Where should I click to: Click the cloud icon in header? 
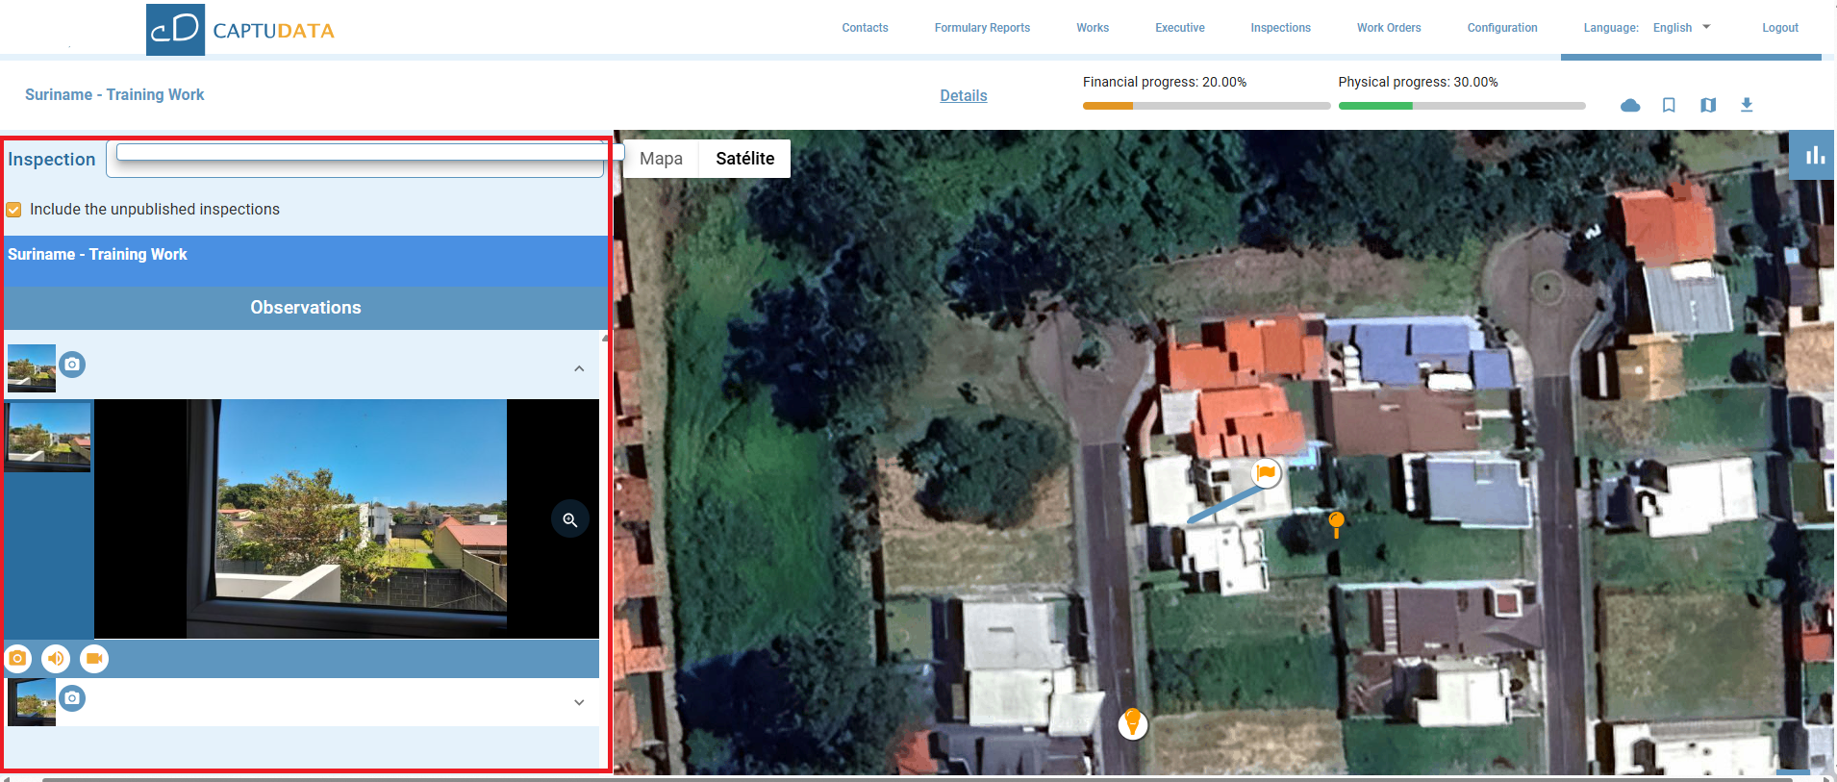[x=1630, y=105]
